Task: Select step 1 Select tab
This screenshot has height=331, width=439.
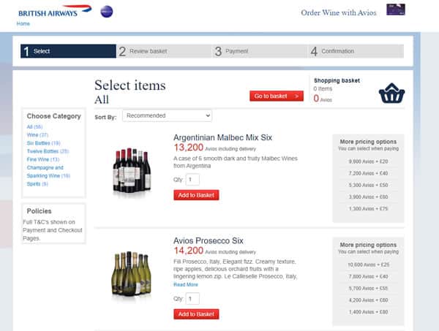Action: point(68,51)
